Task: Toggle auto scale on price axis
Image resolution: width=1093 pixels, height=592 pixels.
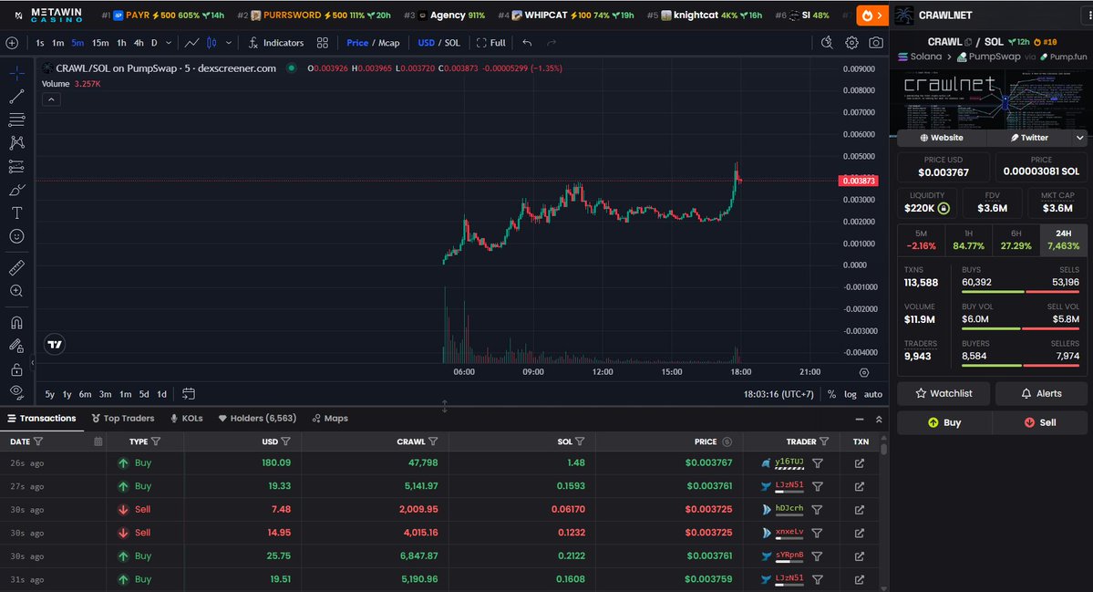Action: (873, 394)
